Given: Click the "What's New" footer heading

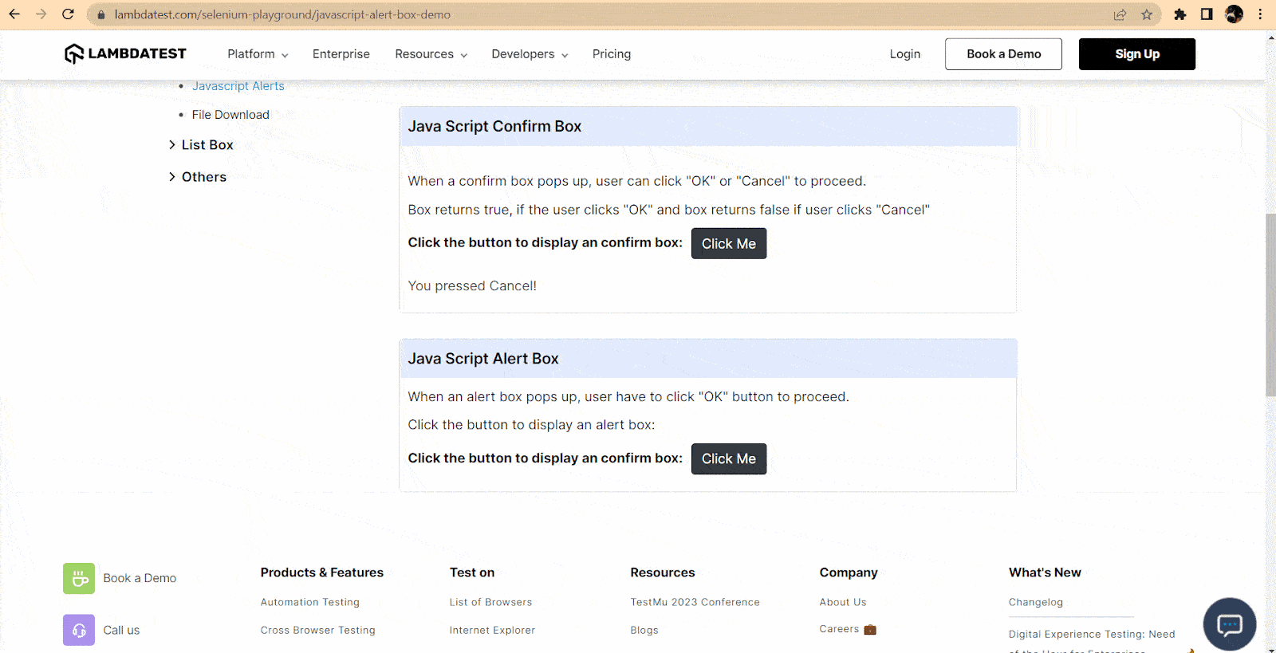Looking at the screenshot, I should [x=1045, y=572].
